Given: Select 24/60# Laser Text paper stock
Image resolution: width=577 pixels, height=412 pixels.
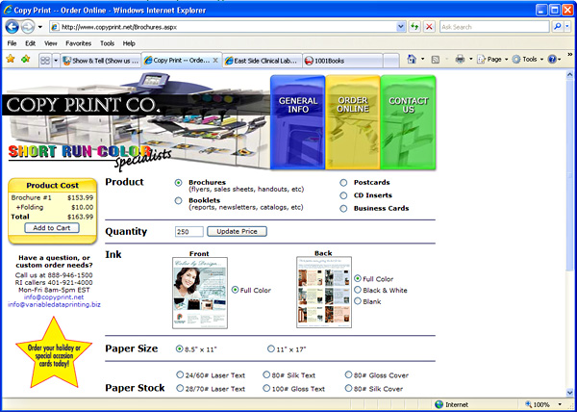Looking at the screenshot, I should coord(180,374).
